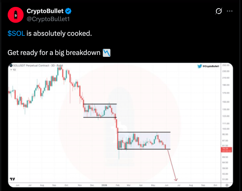The height and width of the screenshot is (191, 242).
Task: Click the SOLUSDT Perpetual Contract title
Action: (x=31, y=65)
